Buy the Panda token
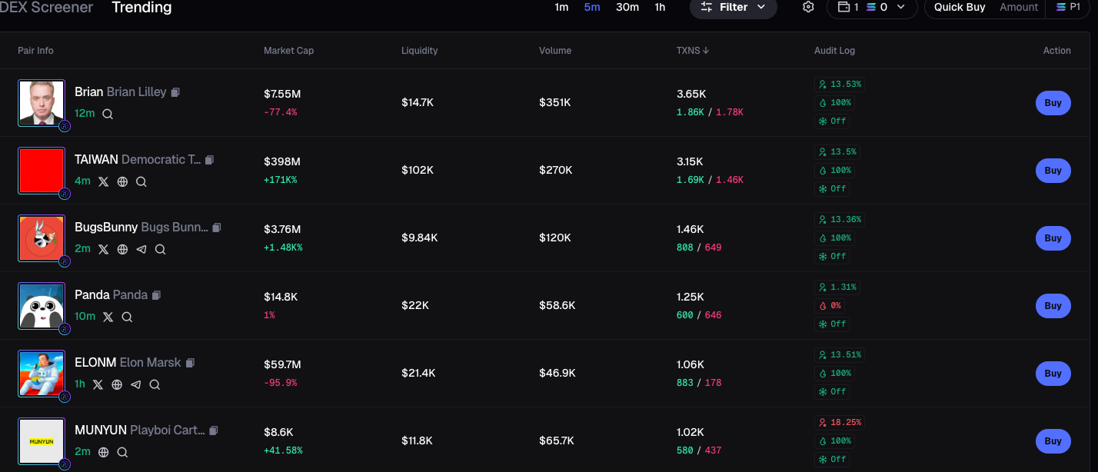 tap(1053, 306)
